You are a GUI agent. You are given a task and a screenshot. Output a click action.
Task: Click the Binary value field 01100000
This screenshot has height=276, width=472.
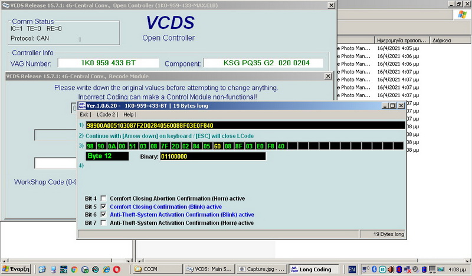[213, 157]
